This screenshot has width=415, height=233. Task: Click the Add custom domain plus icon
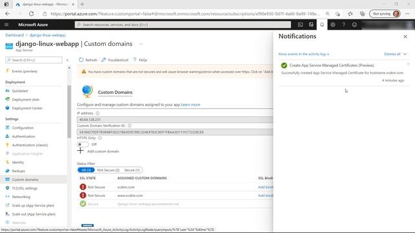pos(80,151)
